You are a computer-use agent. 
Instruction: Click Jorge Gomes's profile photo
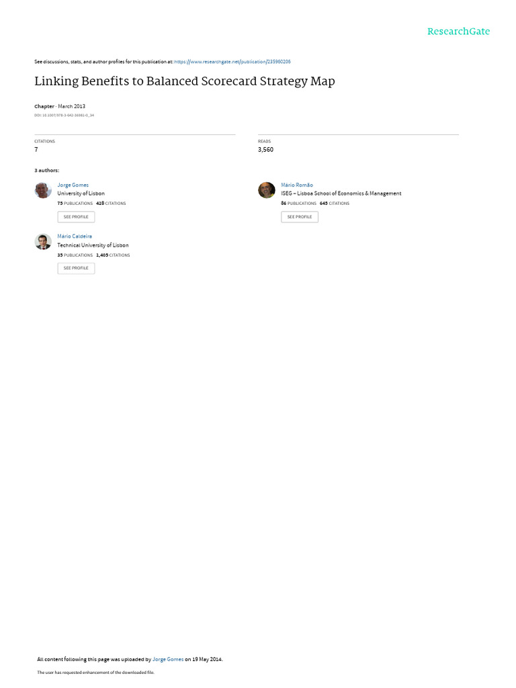click(43, 190)
